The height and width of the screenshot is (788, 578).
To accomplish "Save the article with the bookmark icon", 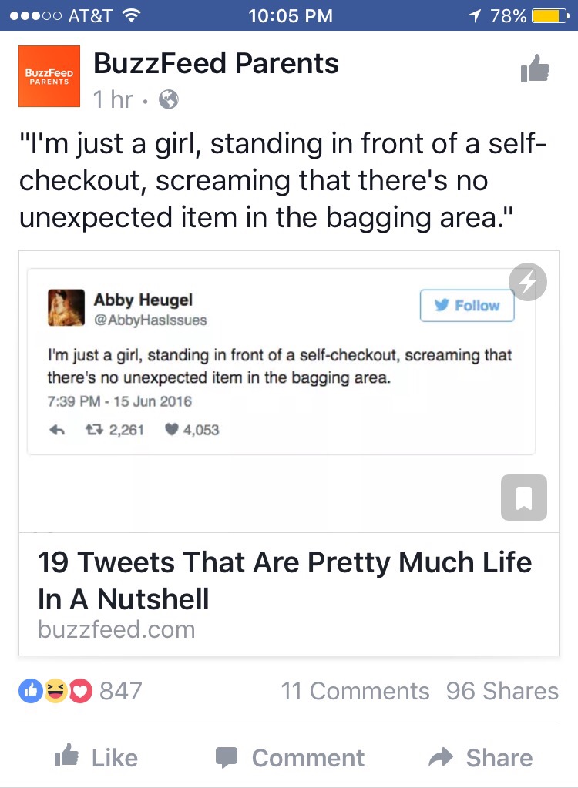I will coord(524,497).
